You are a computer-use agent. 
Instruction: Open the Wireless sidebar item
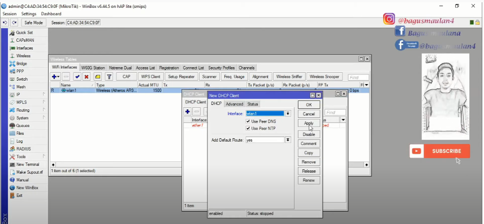point(23,56)
